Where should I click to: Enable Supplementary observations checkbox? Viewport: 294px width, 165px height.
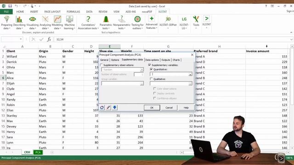[102, 65]
